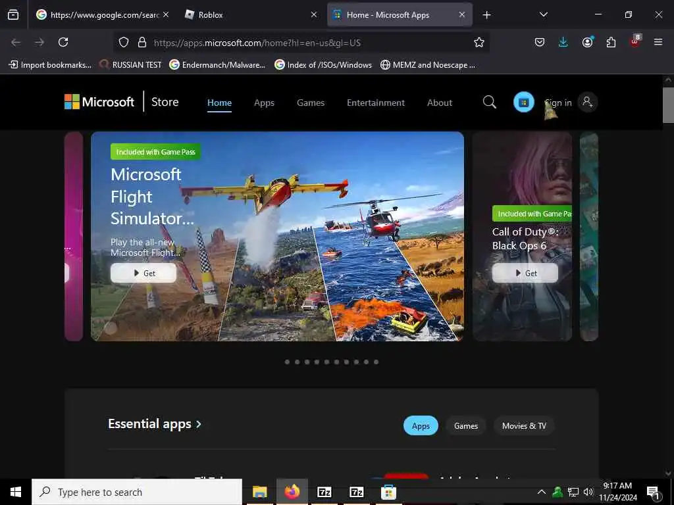Viewport: 674px width, 505px height.
Task: Close the Home - Microsoft Apps tab
Action: click(461, 14)
